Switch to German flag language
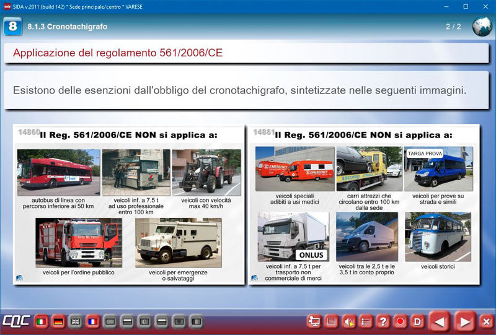Image resolution: width=496 pixels, height=335 pixels. pyautogui.click(x=59, y=322)
